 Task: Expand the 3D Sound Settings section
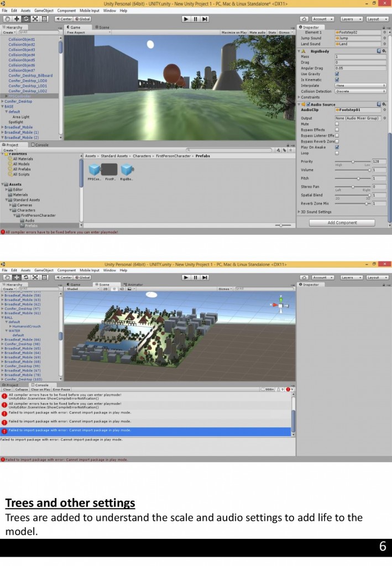(317, 212)
